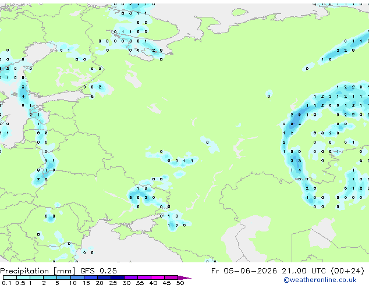This screenshot has width=369, height=285.
Task: Click the legend label '0.5'
Action: click(x=20, y=283)
